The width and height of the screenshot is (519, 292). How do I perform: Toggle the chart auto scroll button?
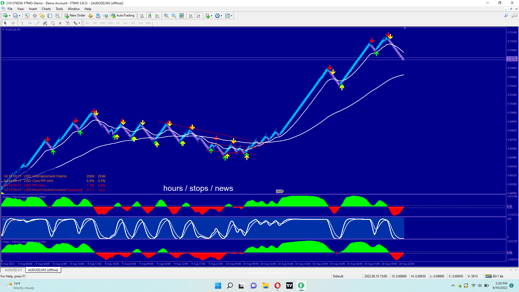(x=191, y=16)
